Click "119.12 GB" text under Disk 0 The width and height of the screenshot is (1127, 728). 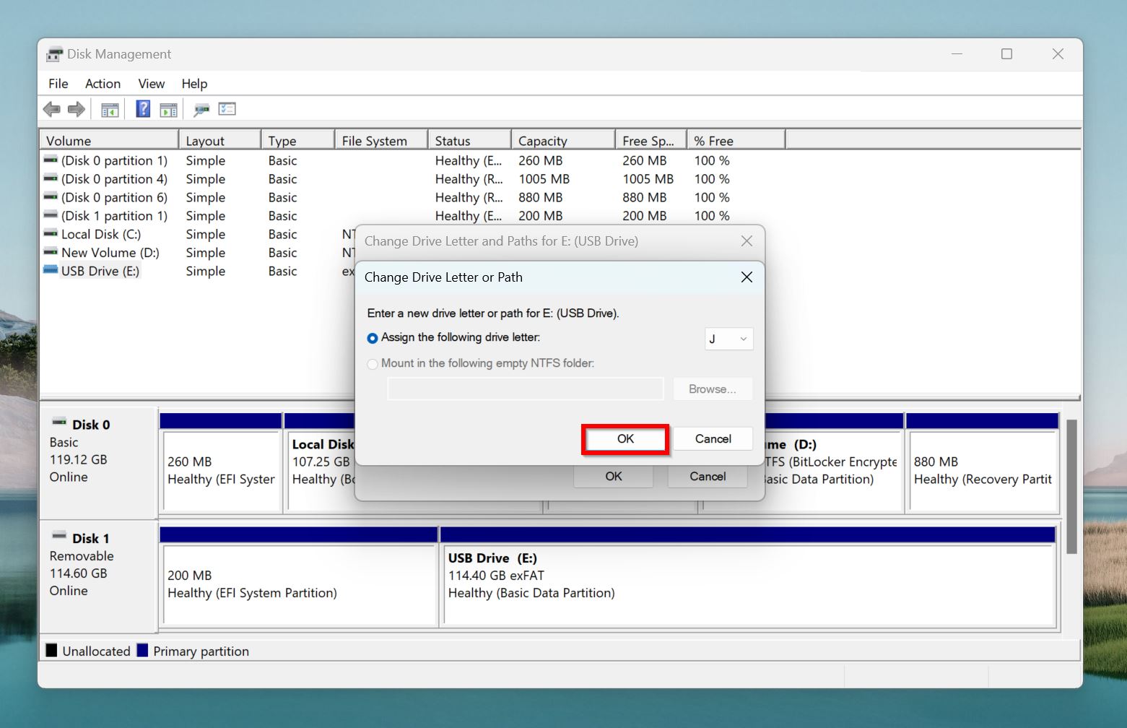(x=78, y=459)
